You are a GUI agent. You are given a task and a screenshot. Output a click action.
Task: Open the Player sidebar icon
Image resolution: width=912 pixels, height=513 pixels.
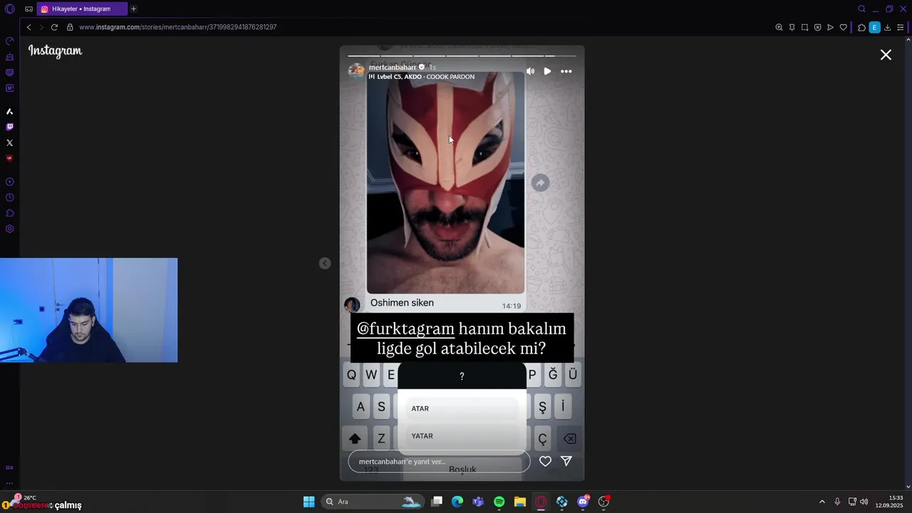point(9,182)
